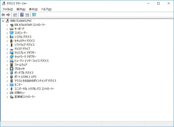Screen dimensions: 174x127
Task: Click the ポータブル デバイス icon
Action: [12, 73]
